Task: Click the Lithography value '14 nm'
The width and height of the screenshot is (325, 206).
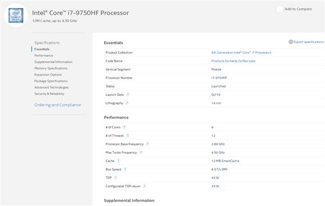Action: (216, 103)
